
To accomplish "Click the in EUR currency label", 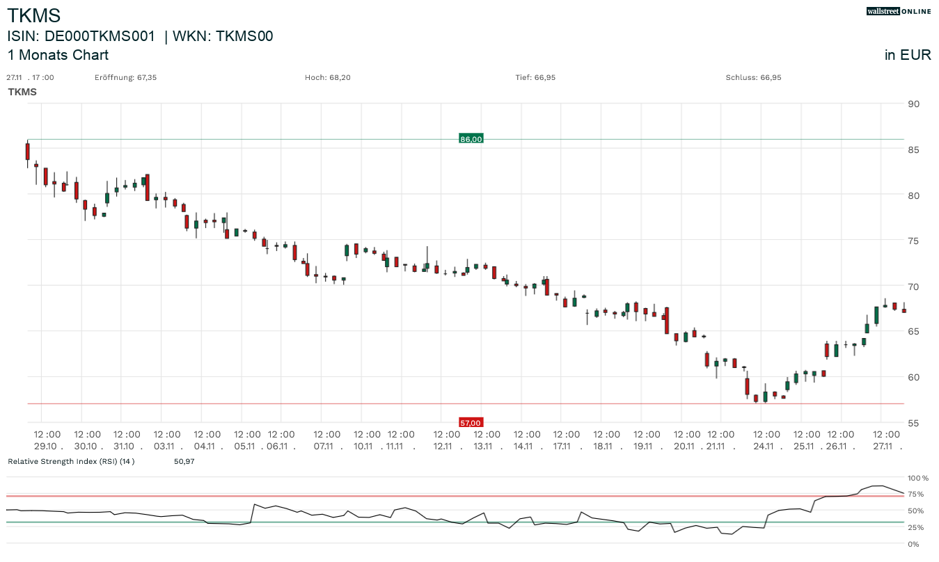I will [908, 55].
